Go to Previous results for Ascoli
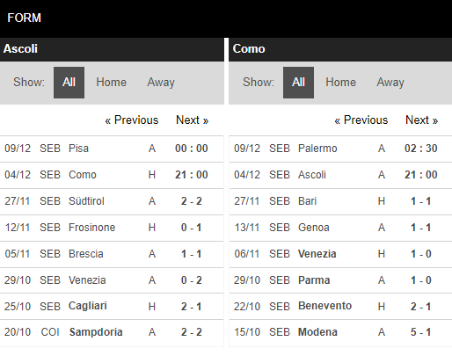The image size is (452, 363). point(132,120)
